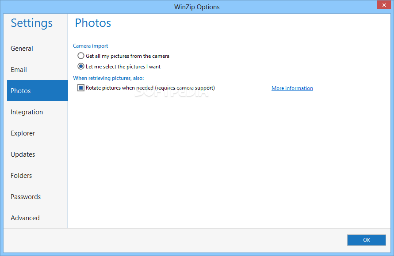Select the Photos settings tab
This screenshot has width=394, height=256.
[x=37, y=90]
